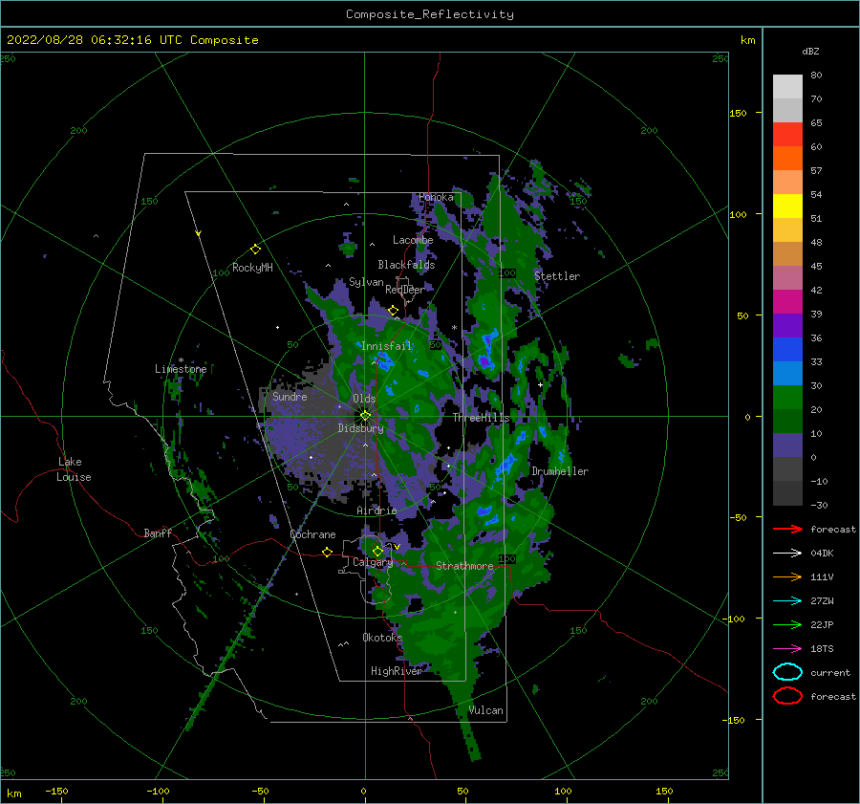This screenshot has width=860, height=804.
Task: Click the Innisfail label
Action: point(386,346)
